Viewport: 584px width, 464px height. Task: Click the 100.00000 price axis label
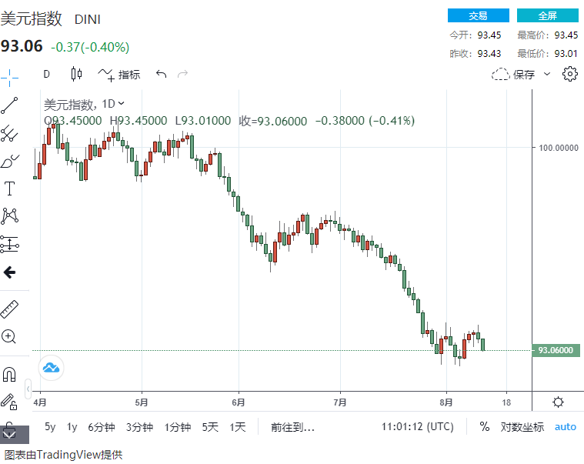tap(559, 148)
